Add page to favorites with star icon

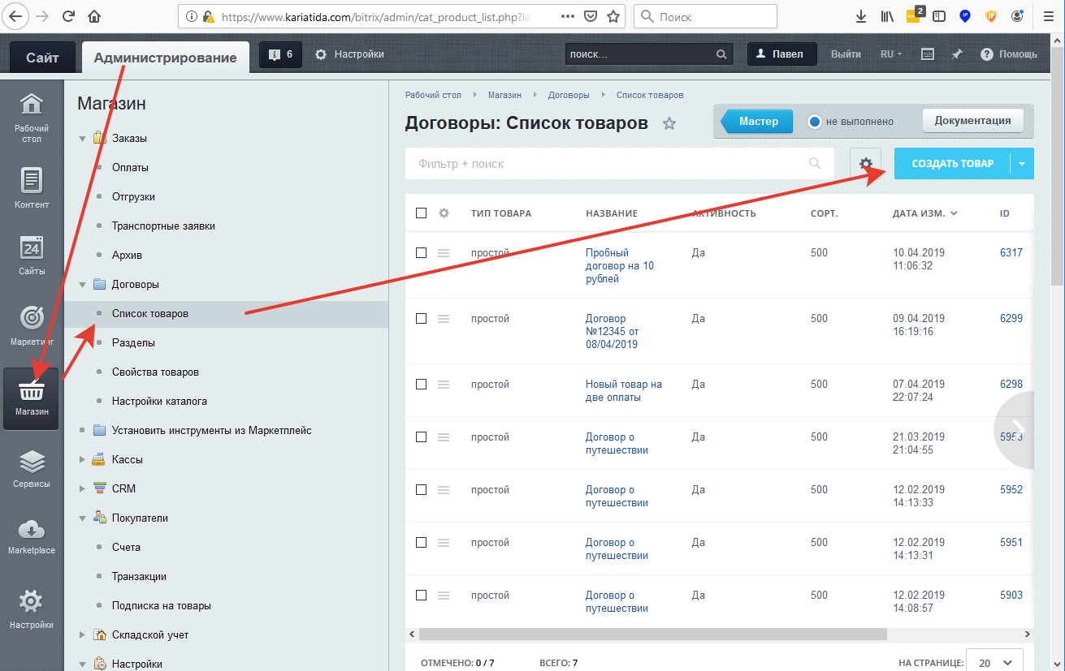(669, 123)
